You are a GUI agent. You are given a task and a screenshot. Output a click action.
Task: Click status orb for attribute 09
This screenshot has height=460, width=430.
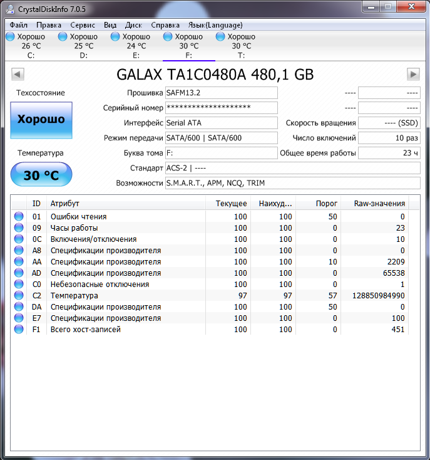[x=19, y=227]
